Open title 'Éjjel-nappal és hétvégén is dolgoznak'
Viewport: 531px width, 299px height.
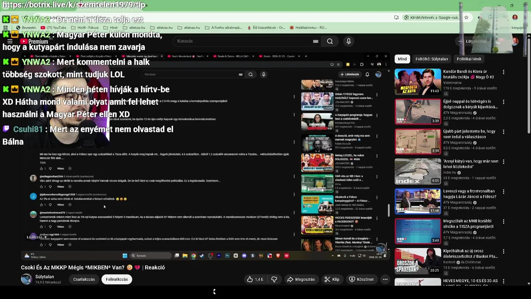pyautogui.click(x=470, y=104)
